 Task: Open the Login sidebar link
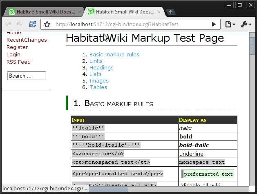point(13,55)
